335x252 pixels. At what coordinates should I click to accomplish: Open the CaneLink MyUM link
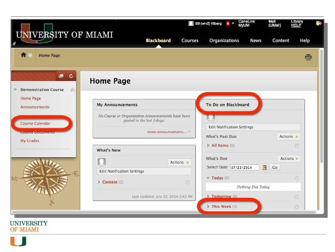[247, 23]
